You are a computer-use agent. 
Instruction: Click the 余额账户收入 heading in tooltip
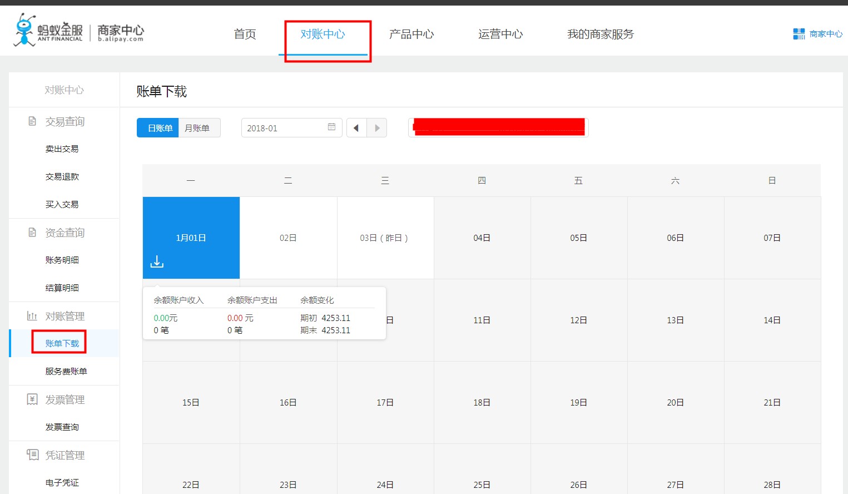[x=178, y=300]
